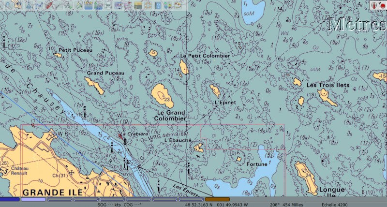Open the route and mark manager icon

point(119,5)
